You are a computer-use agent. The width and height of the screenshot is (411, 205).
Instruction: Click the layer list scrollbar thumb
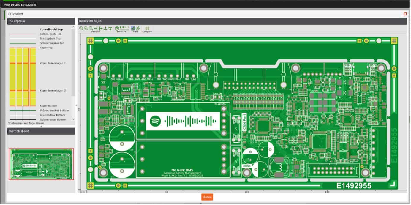[73, 62]
